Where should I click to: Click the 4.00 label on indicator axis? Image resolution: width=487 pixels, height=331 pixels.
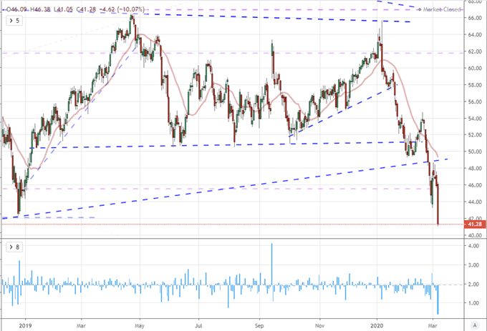(473, 246)
